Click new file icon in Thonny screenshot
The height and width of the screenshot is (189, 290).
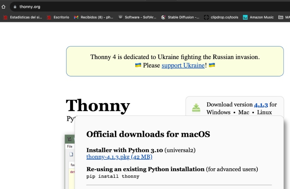[71, 154]
